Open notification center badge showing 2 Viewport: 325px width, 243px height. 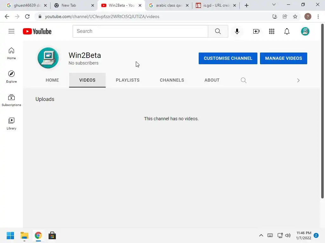316,235
